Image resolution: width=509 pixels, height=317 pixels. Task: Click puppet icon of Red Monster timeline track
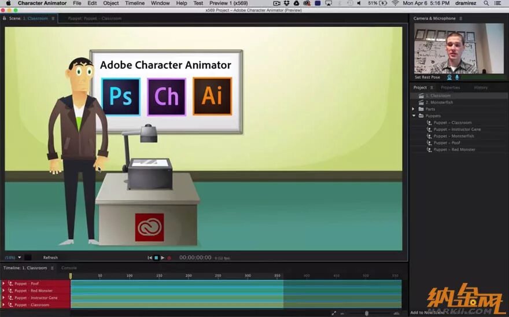[x=10, y=291]
